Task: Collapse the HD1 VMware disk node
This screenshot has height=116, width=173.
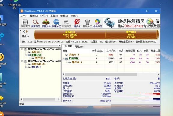Action: tap(22, 61)
